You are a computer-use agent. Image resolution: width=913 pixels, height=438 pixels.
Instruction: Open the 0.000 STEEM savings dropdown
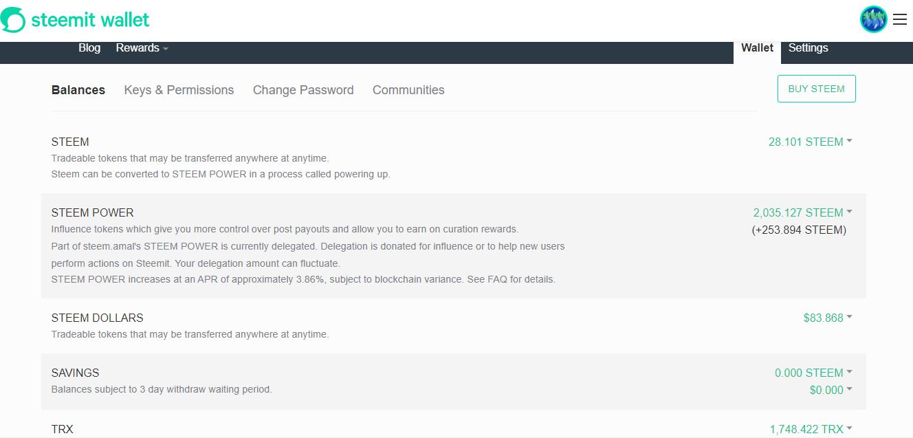click(813, 373)
